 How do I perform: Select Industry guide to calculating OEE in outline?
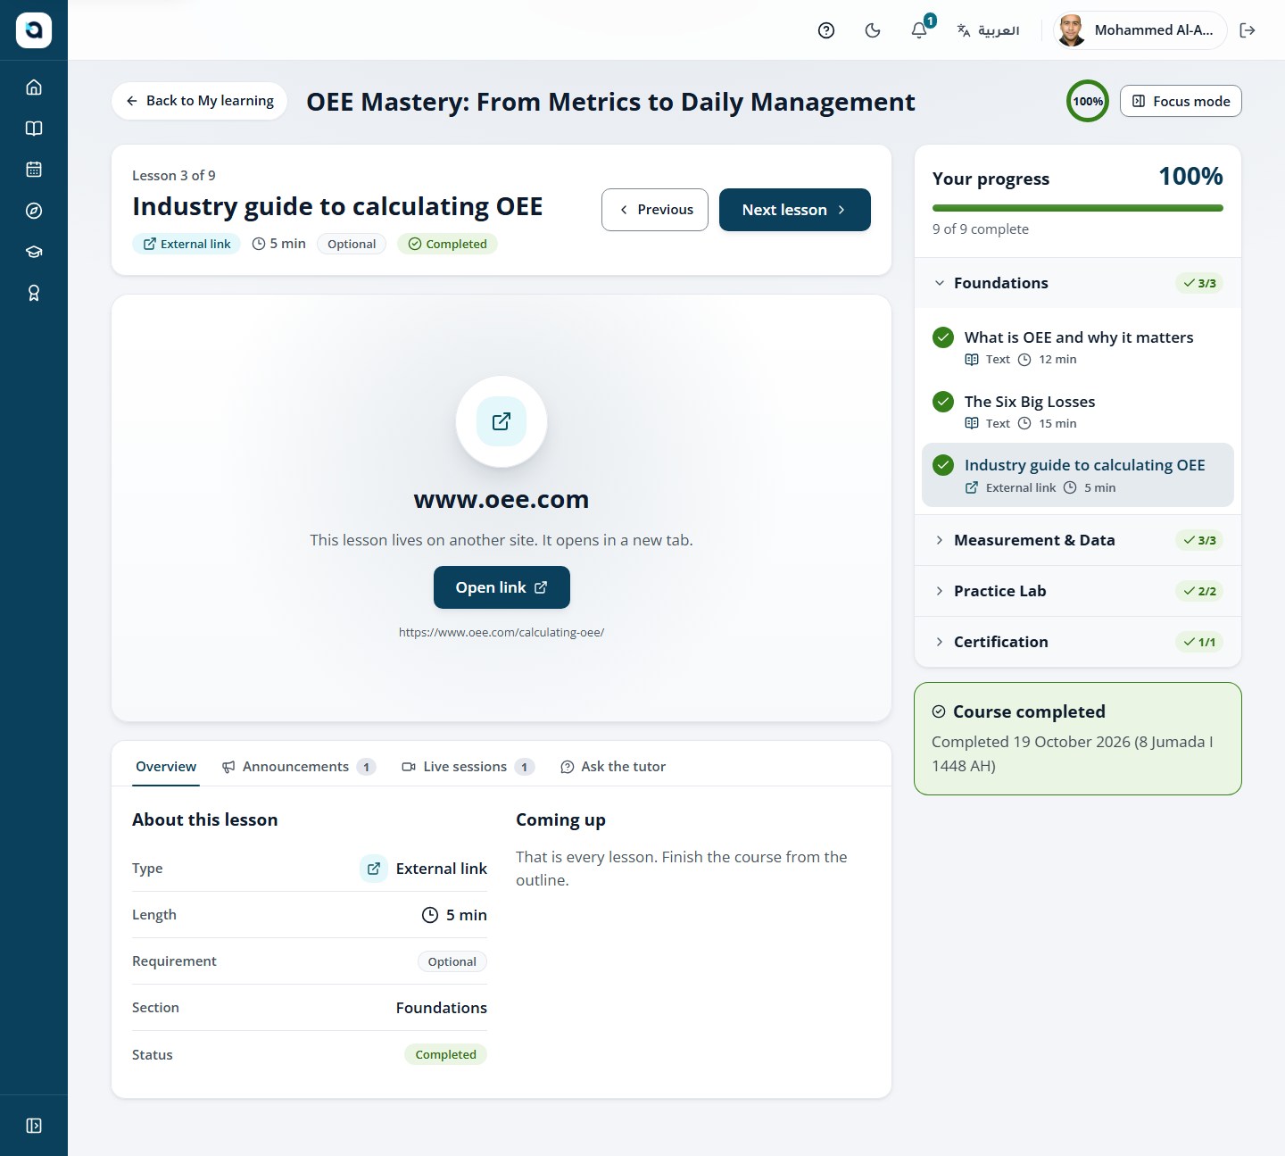tap(1078, 475)
